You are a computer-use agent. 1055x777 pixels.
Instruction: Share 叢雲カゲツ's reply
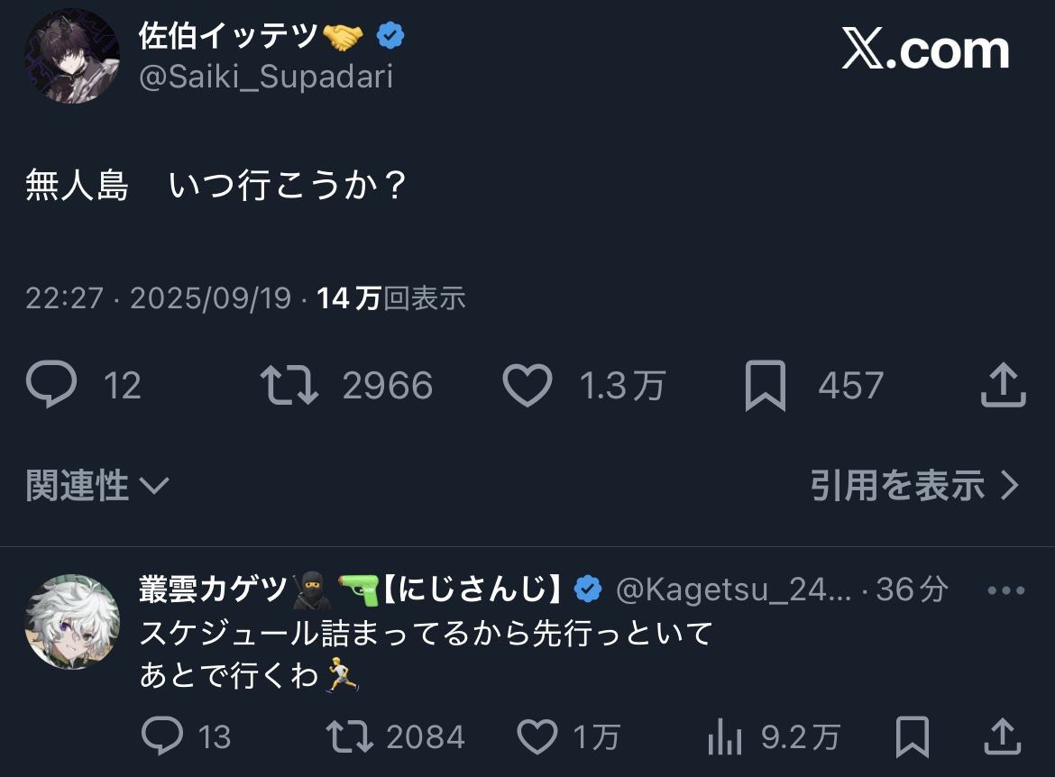[1003, 736]
